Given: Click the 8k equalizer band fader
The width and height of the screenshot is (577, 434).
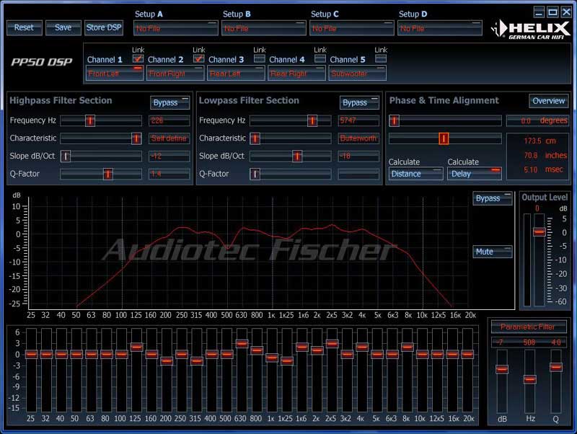Looking at the screenshot, I should coord(408,347).
